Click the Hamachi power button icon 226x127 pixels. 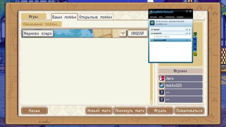(152, 23)
